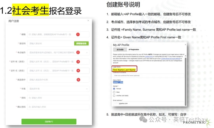
Task: Close the 用户注册 dialog with the X
Action: pyautogui.click(x=88, y=21)
